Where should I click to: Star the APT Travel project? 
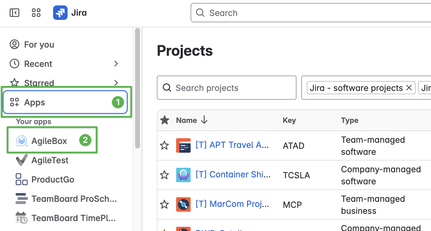(164, 146)
